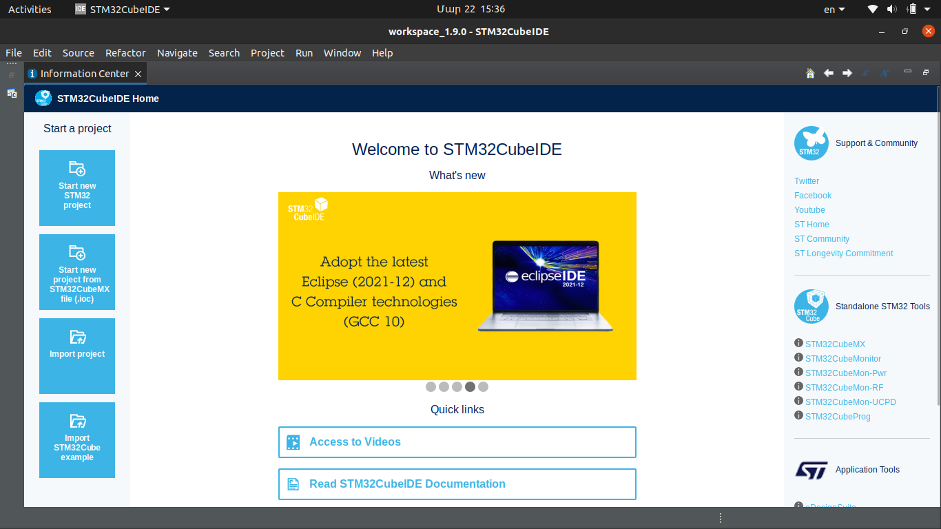Open the Run menu

click(304, 53)
